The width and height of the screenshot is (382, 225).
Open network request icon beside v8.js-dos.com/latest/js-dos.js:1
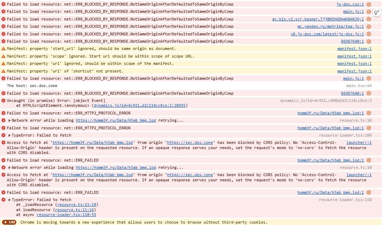(369, 34)
